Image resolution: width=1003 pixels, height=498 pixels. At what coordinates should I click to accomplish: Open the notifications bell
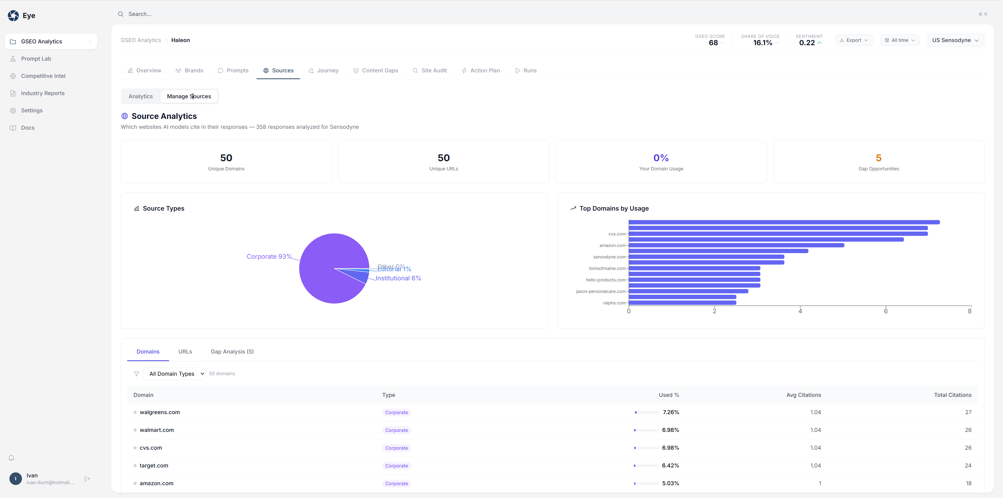coord(12,458)
